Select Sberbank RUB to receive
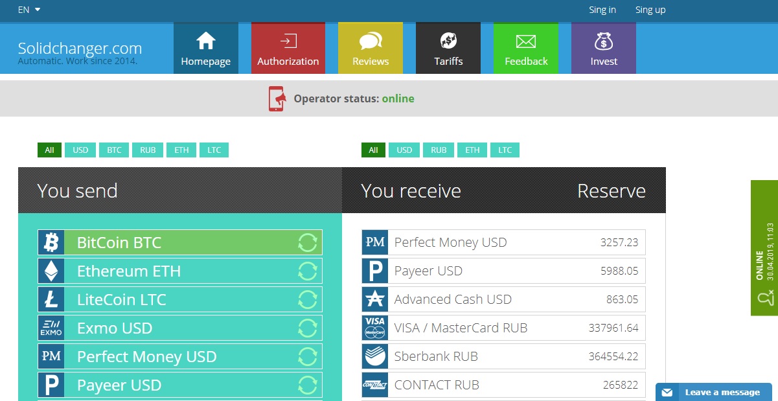 pos(504,356)
